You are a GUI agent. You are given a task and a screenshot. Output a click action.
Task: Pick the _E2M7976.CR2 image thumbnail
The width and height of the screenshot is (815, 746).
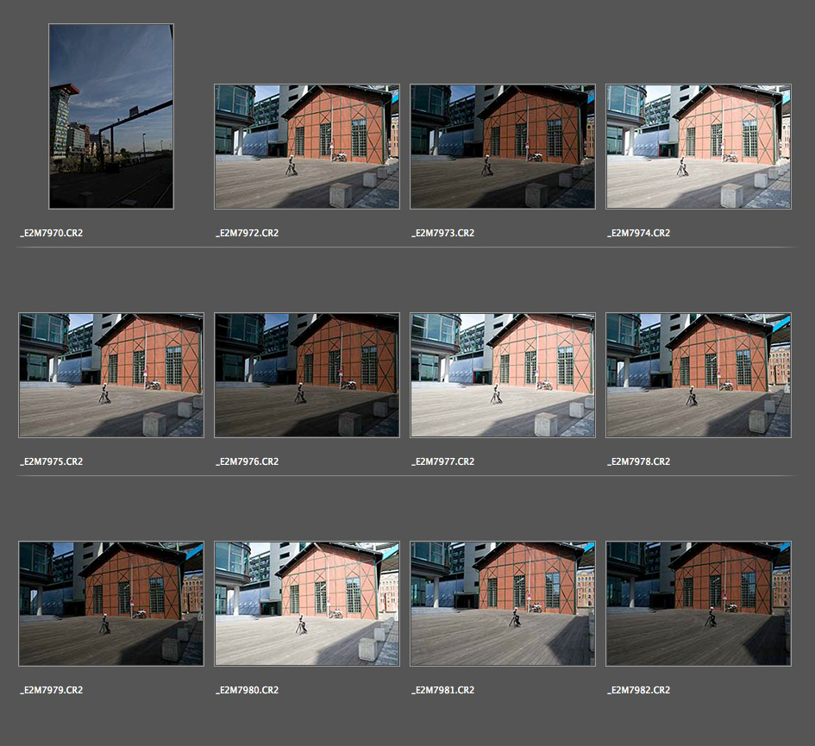pyautogui.click(x=306, y=375)
